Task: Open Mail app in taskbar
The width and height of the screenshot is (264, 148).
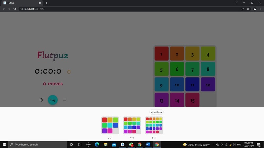Action: click(114, 144)
